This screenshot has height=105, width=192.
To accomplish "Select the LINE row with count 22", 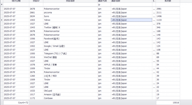I will pyautogui.click(x=90, y=87).
